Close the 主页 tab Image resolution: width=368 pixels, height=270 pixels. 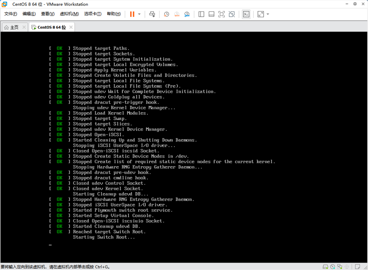point(24,27)
